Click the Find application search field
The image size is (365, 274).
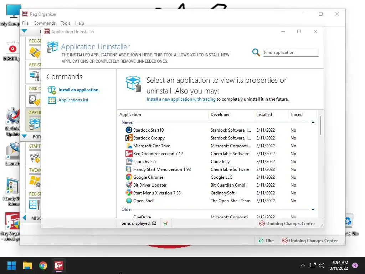click(291, 52)
